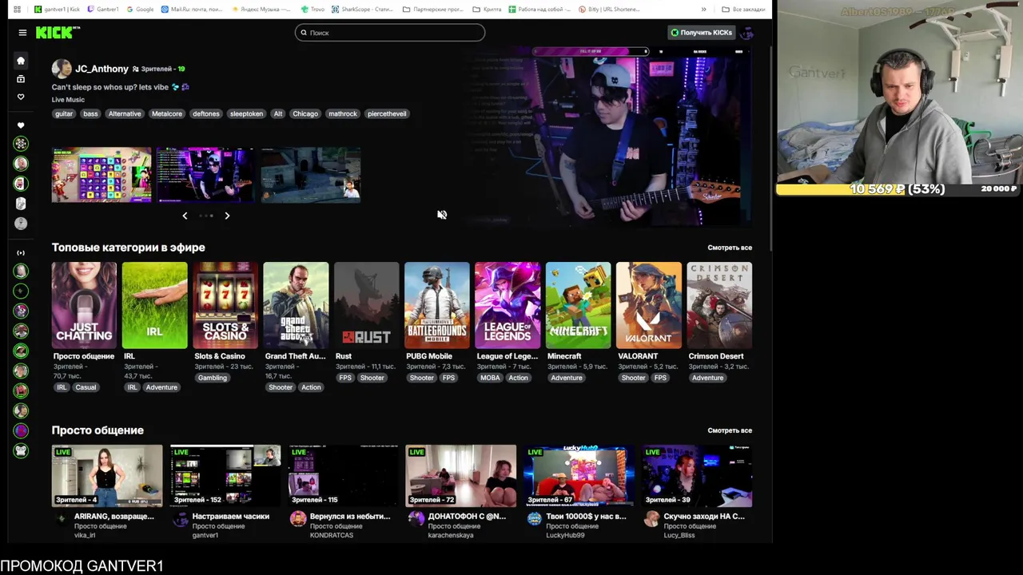The height and width of the screenshot is (575, 1023).
Task: Select the Metalcore tag
Action: (167, 113)
